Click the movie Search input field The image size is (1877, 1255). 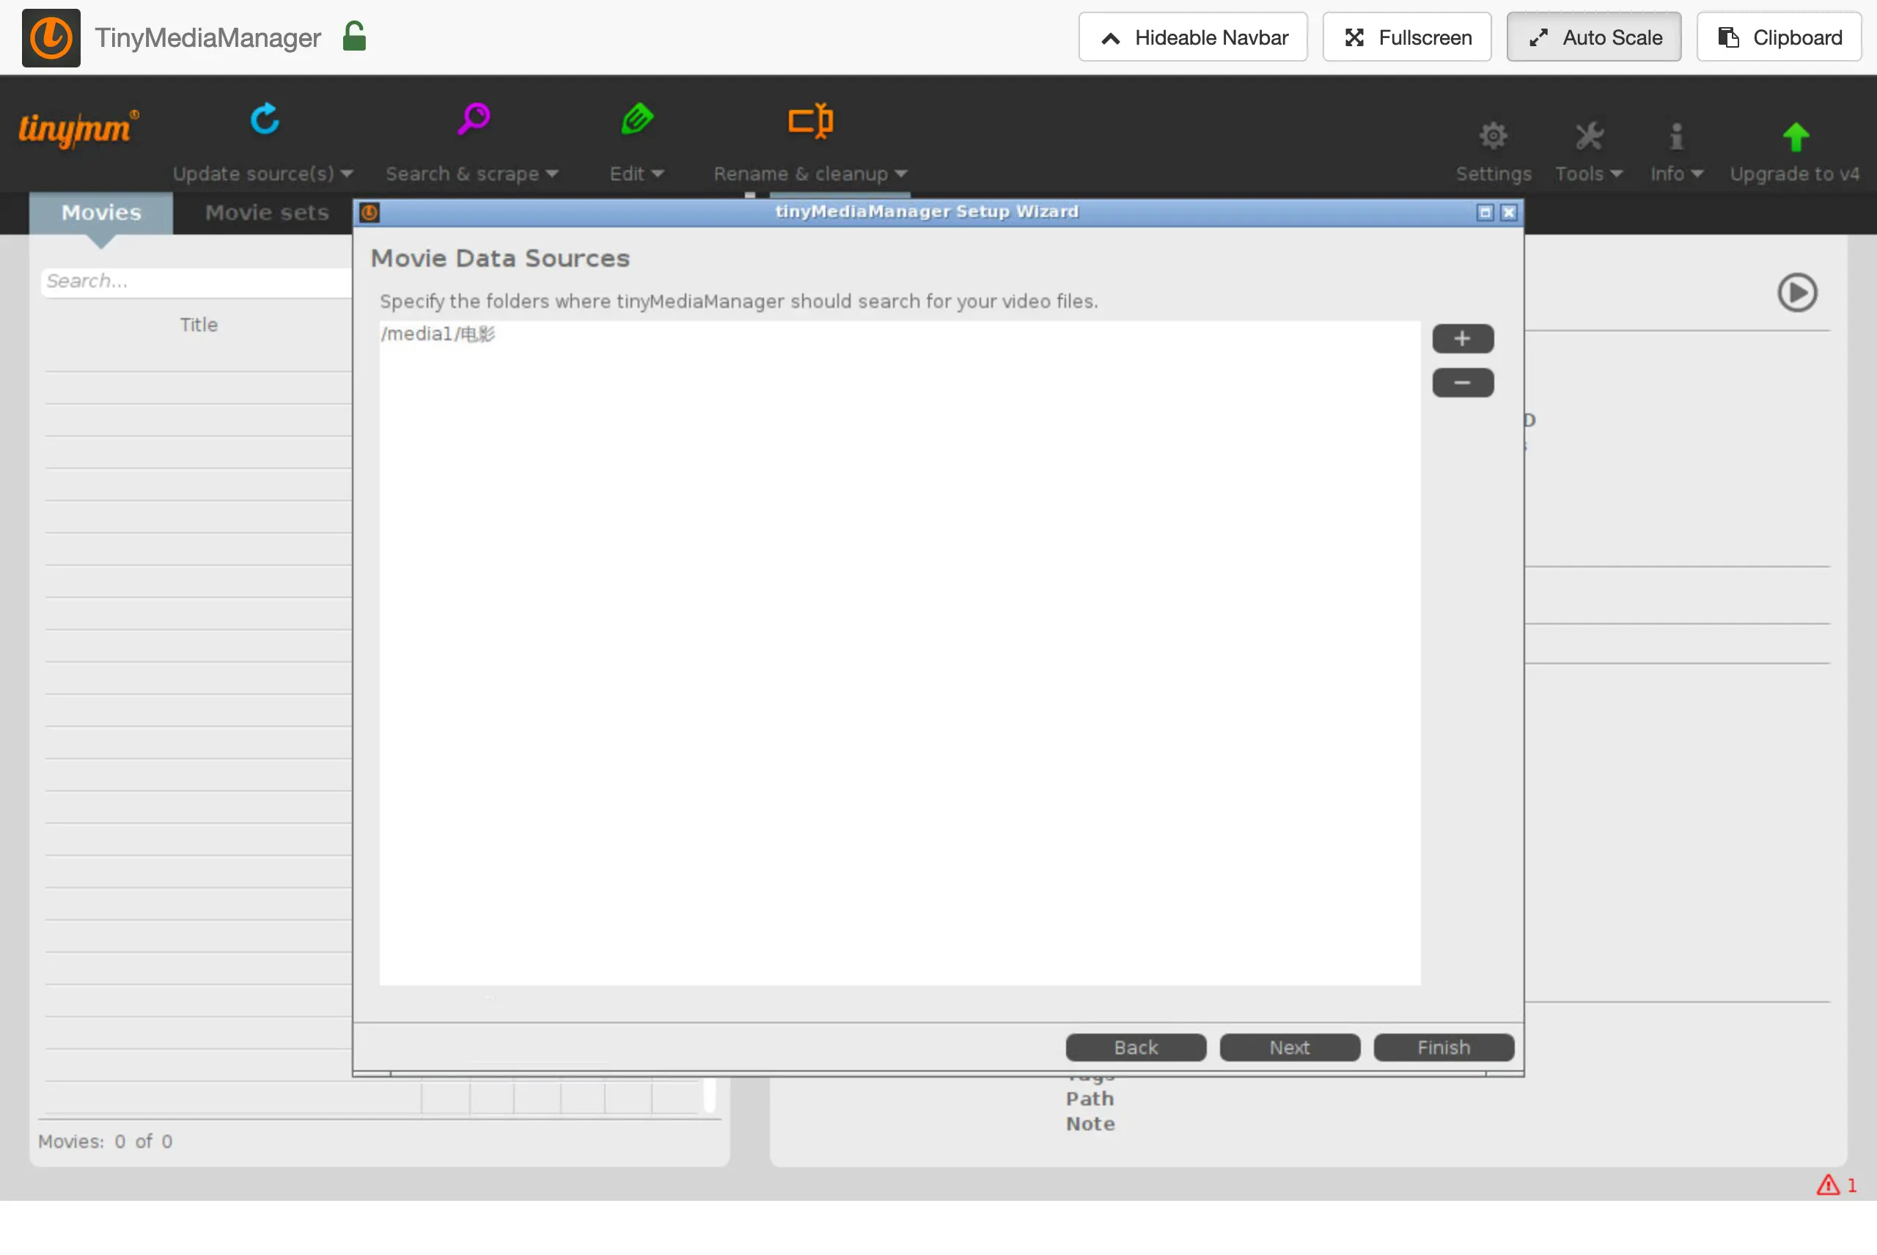click(x=197, y=281)
